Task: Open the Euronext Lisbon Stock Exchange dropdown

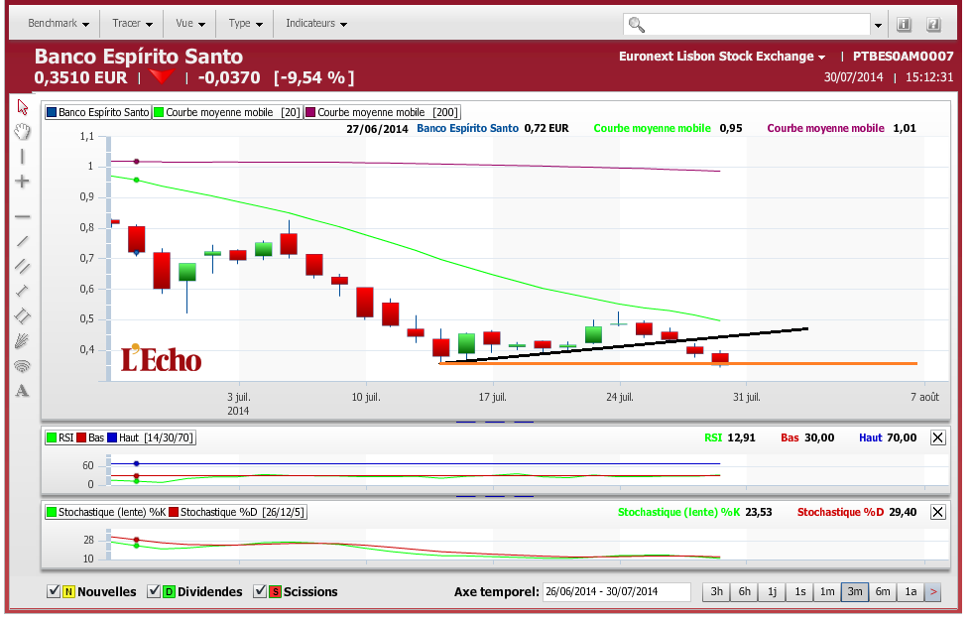Action: [x=722, y=57]
